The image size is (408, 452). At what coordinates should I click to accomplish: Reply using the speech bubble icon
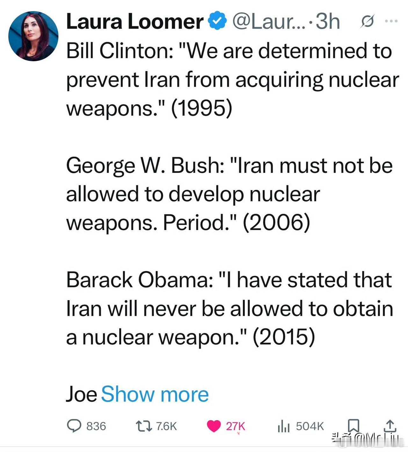(74, 426)
